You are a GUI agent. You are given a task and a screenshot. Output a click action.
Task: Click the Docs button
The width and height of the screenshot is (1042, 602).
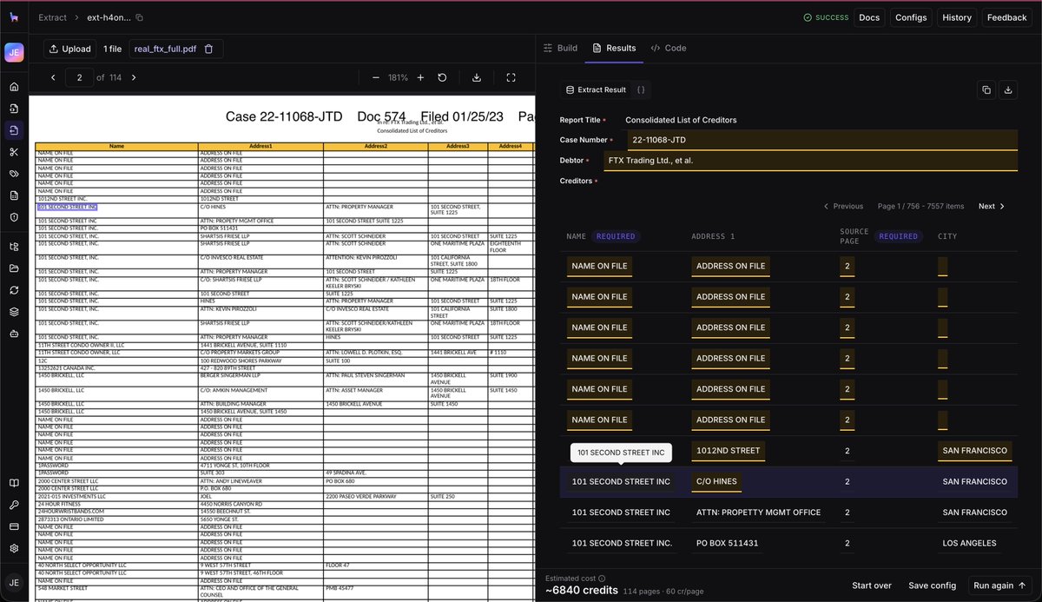coord(869,17)
